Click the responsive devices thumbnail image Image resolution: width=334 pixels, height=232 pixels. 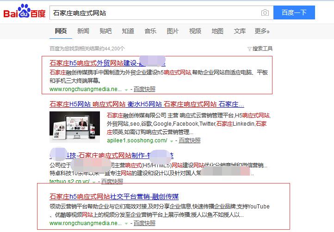[x=74, y=127]
